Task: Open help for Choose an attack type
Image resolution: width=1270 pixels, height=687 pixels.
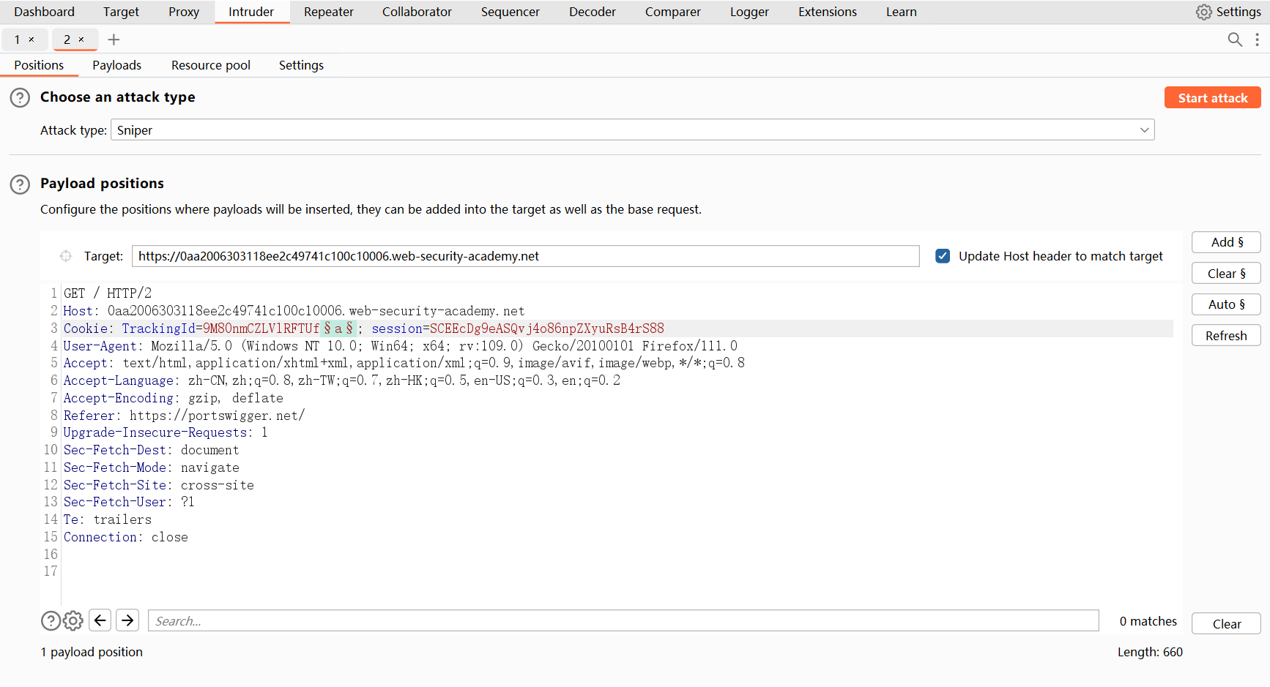Action: [x=20, y=97]
